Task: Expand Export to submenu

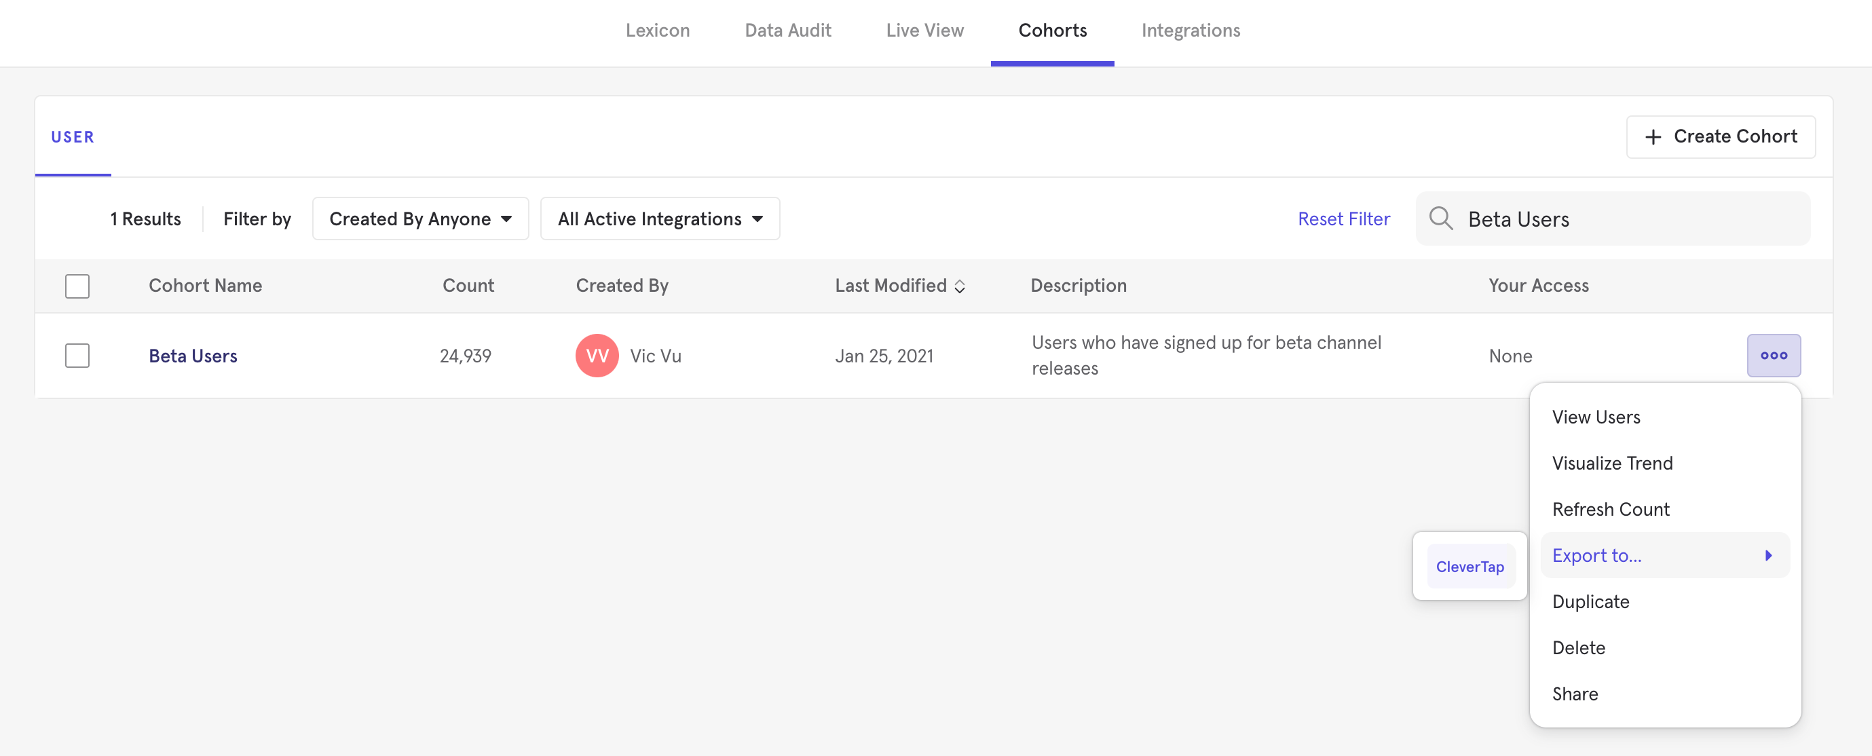Action: (x=1772, y=554)
